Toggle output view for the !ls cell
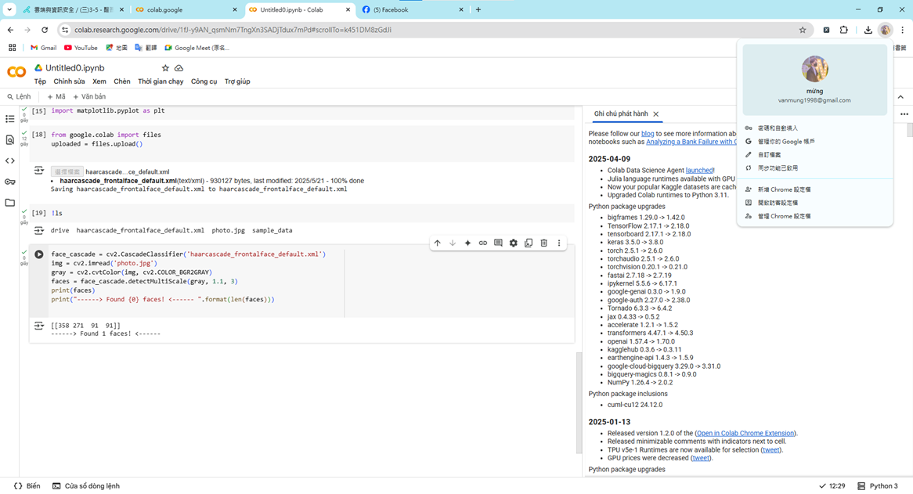Image resolution: width=913 pixels, height=494 pixels. point(38,231)
